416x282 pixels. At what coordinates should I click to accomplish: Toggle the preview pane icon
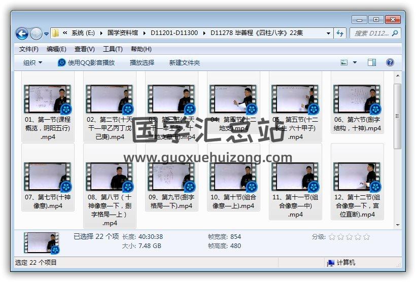372,62
